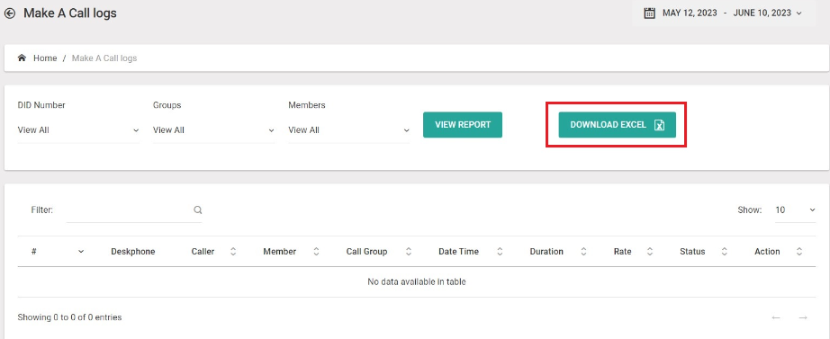Expand the date range chevron
The height and width of the screenshot is (339, 830).
tap(798, 13)
